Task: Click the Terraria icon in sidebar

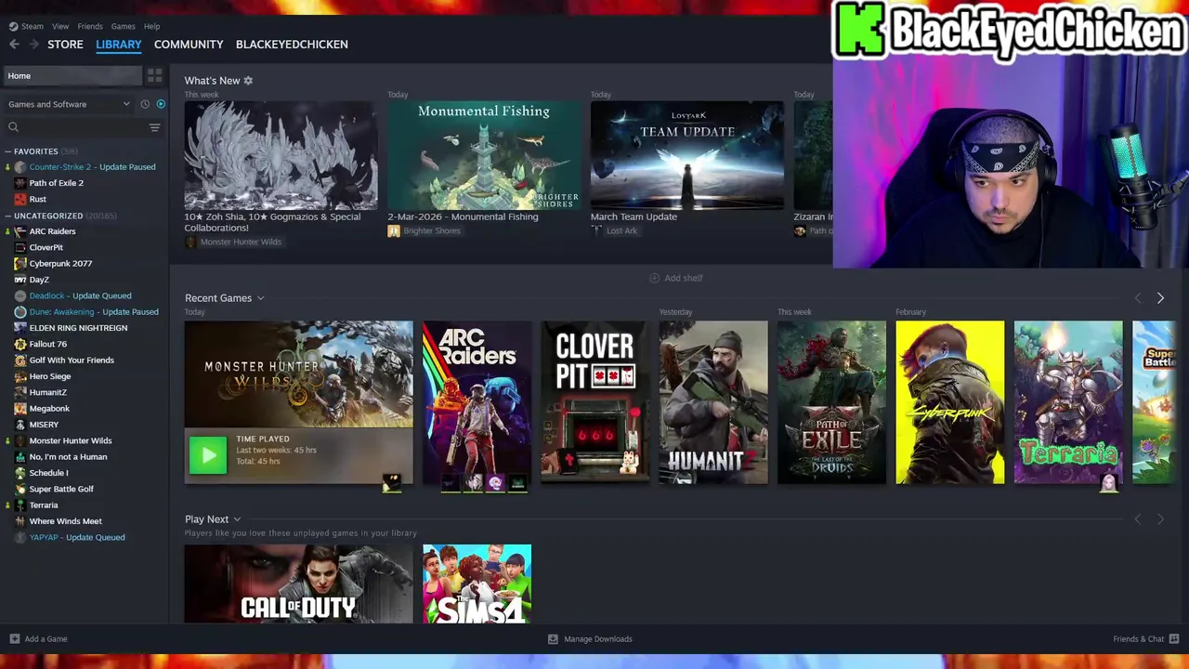Action: point(20,505)
